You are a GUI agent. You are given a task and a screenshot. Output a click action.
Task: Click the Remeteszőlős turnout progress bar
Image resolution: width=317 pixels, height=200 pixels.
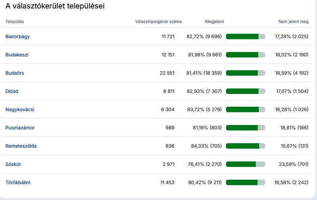point(245,146)
